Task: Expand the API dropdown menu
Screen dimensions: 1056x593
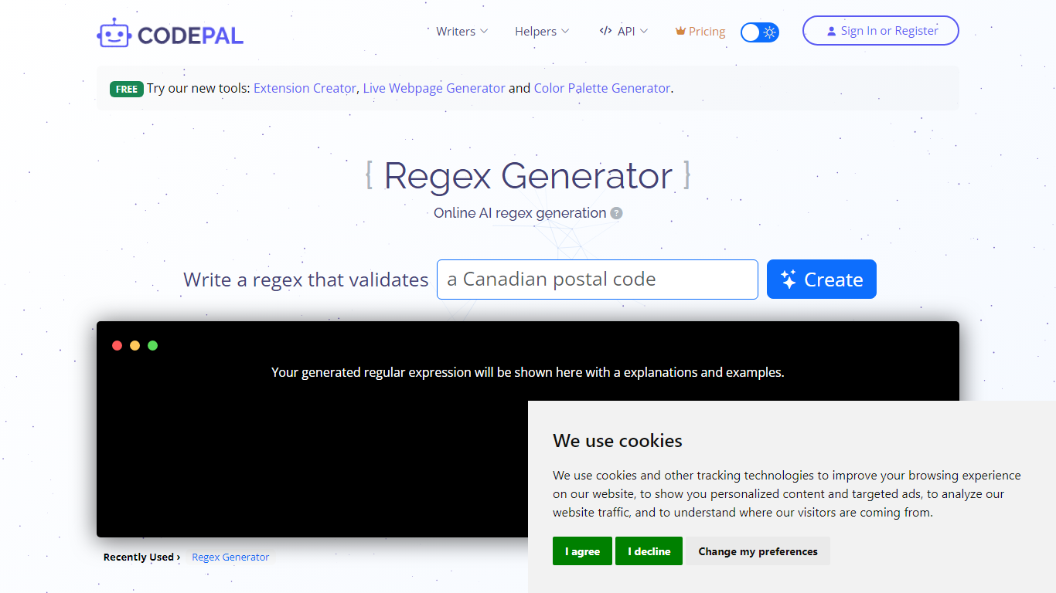Action: 624,31
